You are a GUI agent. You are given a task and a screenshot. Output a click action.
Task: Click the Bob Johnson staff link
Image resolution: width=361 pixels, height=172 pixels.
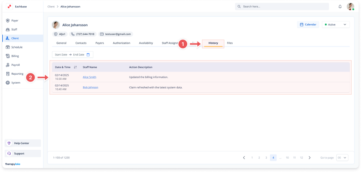(90, 87)
